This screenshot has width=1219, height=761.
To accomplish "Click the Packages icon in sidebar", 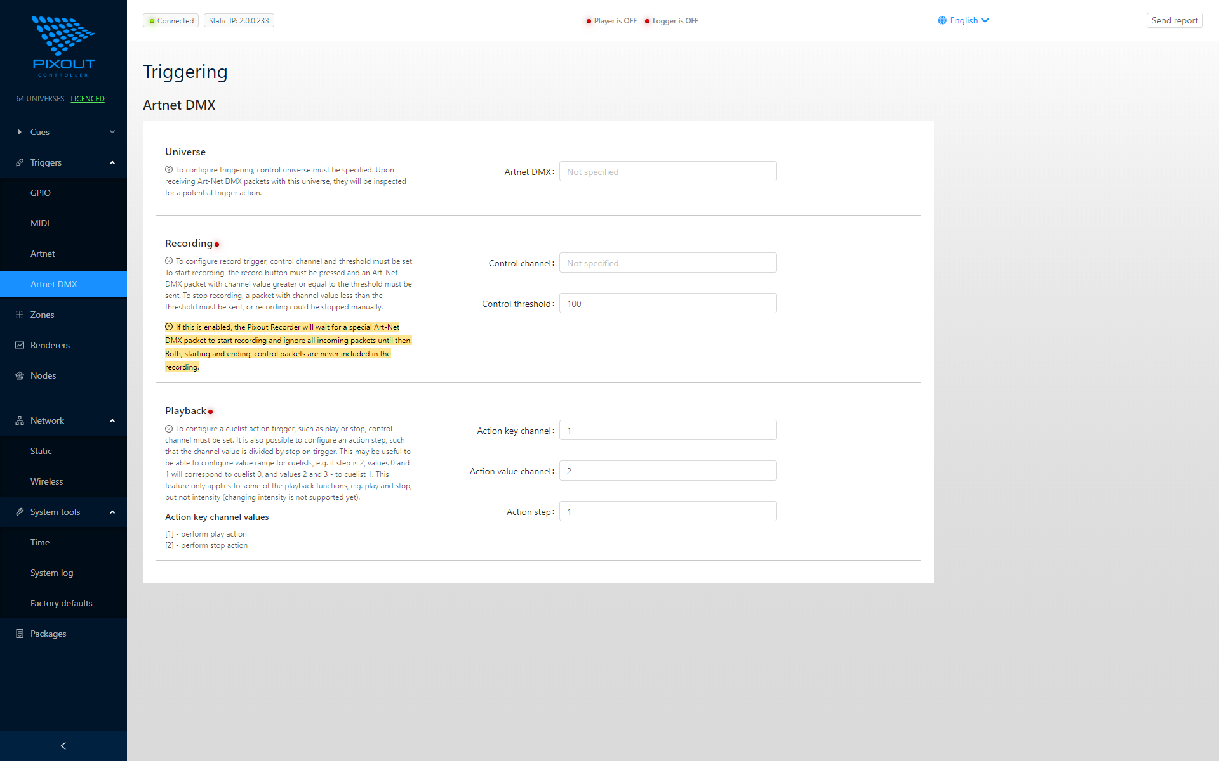I will [20, 634].
